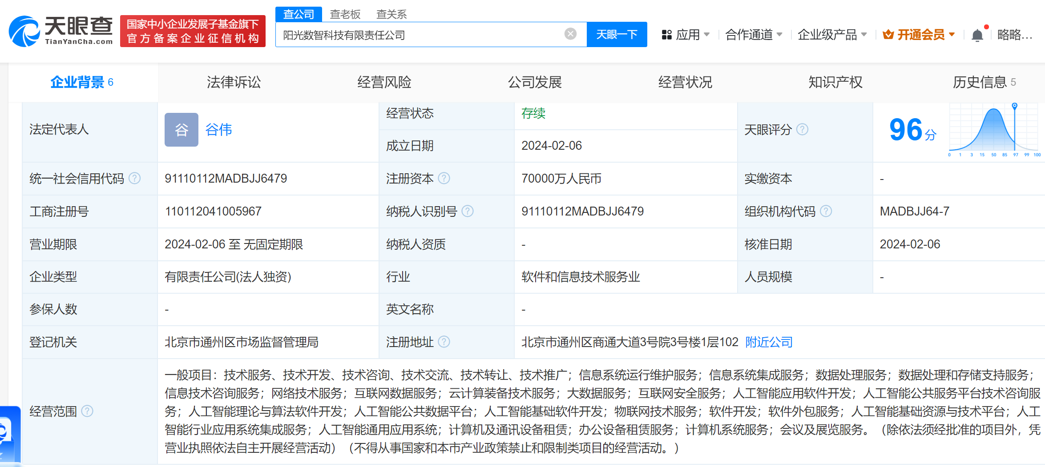Click the 附近公司 link
This screenshot has height=467, width=1045.
click(769, 342)
